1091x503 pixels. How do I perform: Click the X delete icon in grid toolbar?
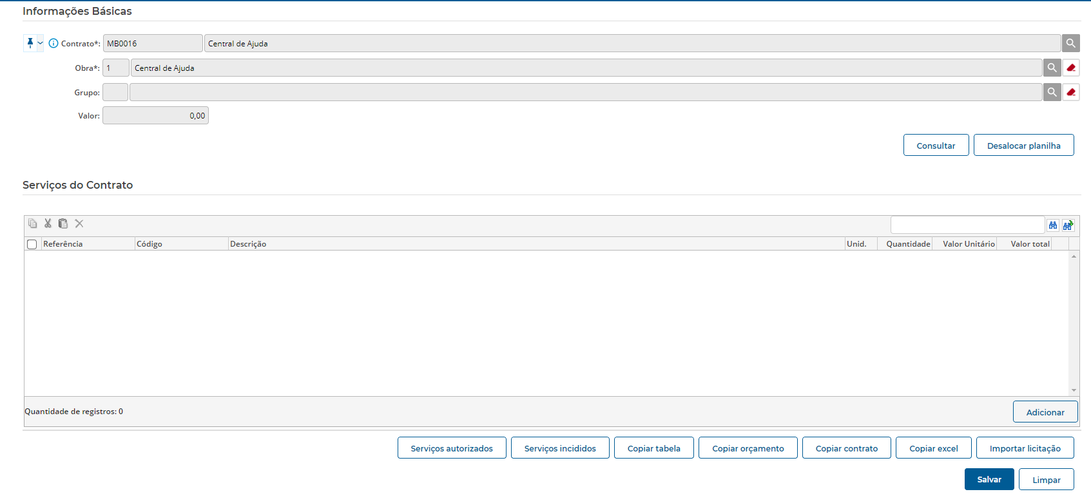point(79,223)
